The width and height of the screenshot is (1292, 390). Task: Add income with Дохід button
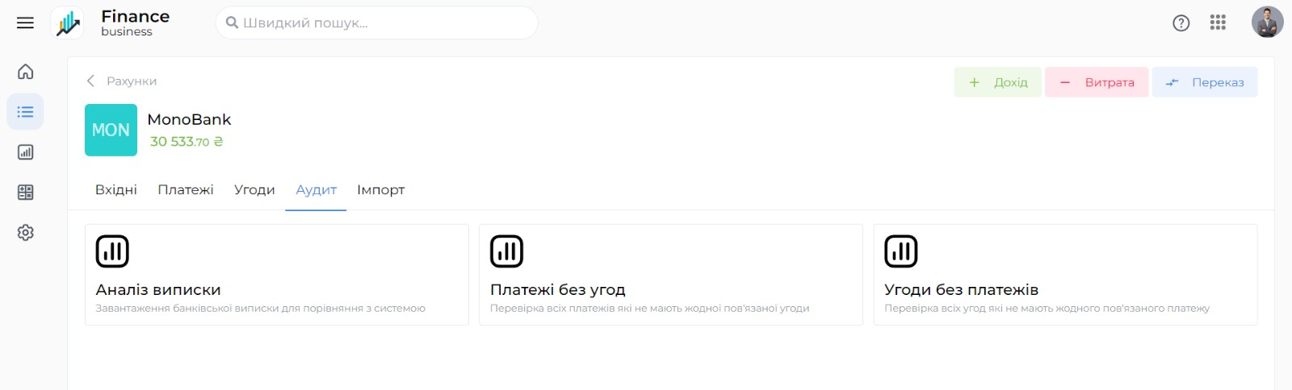coord(997,82)
